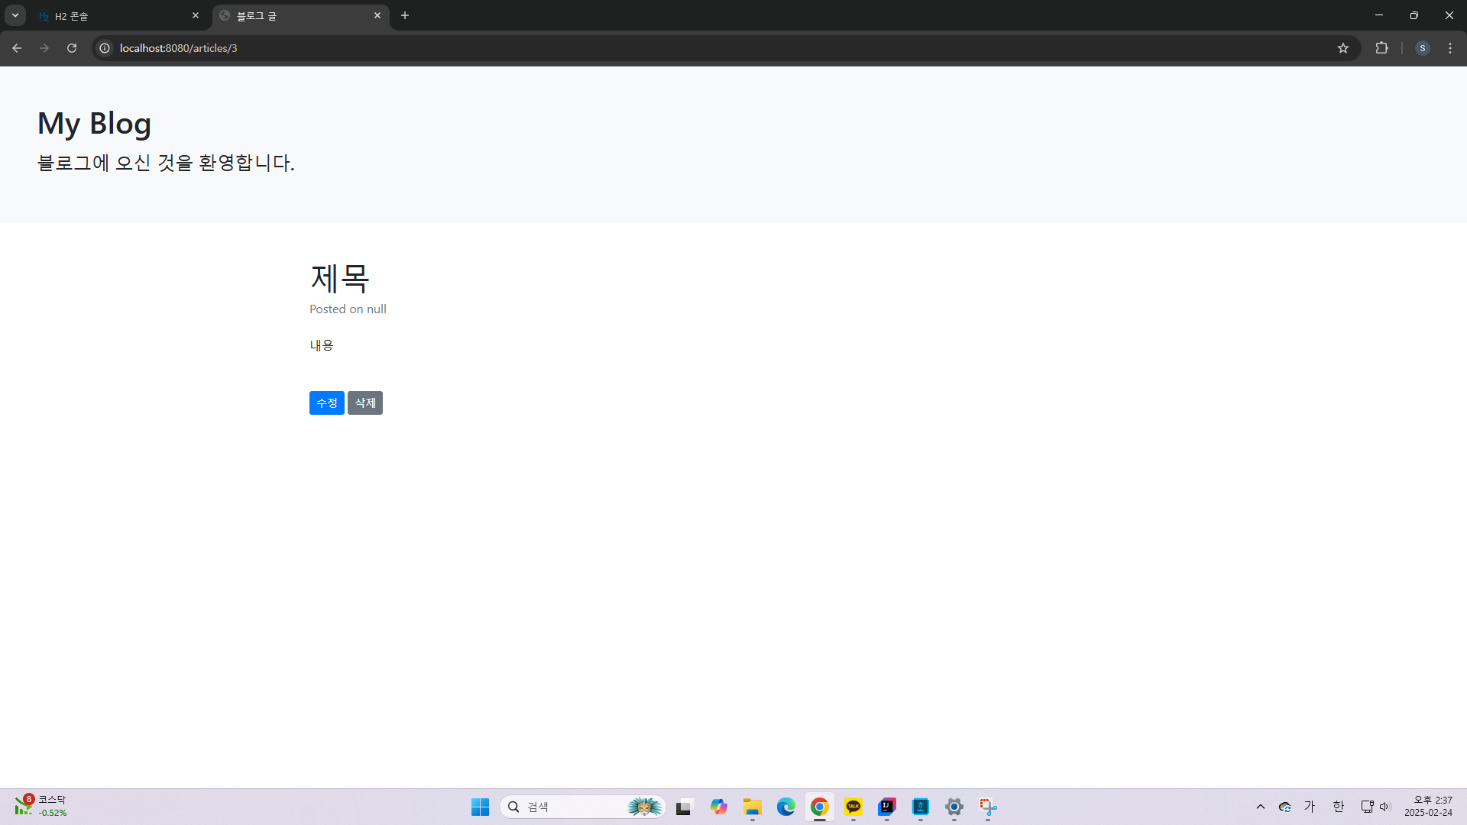Open the browser extensions menu

coord(1381,48)
